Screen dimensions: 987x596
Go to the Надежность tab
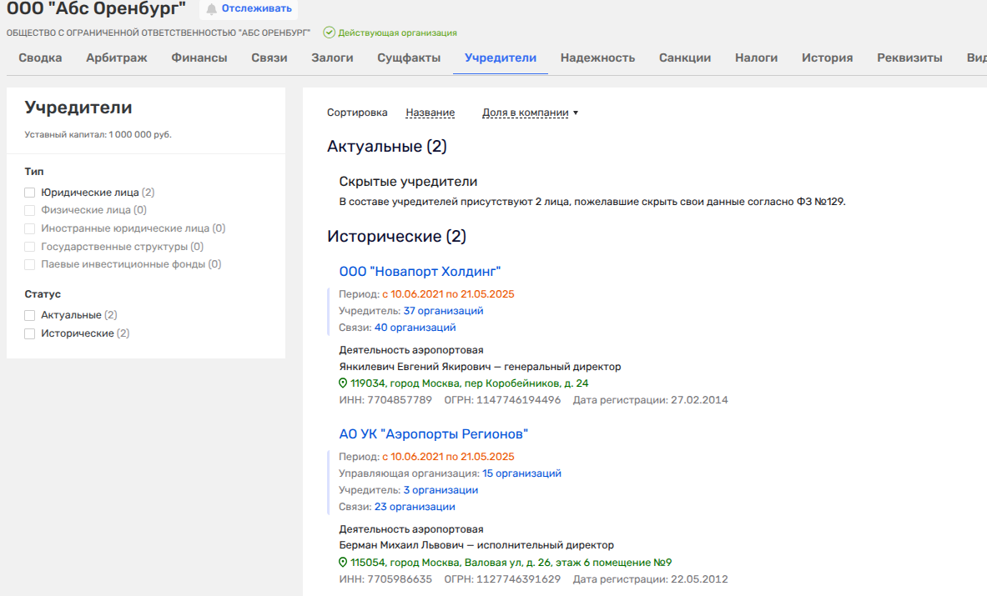[x=597, y=58]
